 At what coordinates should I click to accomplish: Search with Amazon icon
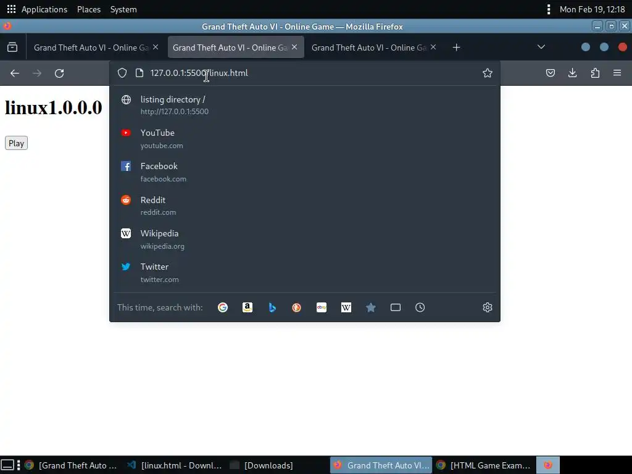(247, 307)
